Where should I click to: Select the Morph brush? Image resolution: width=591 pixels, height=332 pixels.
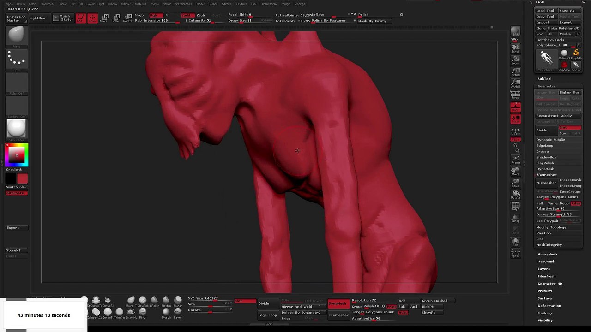(166, 314)
